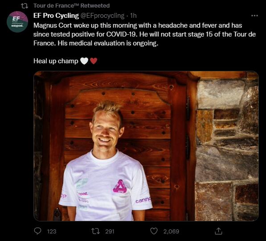Click the 291 retweets count

tap(110, 232)
